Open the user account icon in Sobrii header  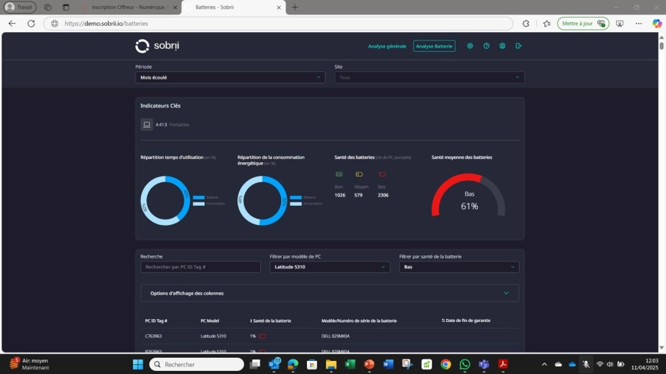(502, 46)
